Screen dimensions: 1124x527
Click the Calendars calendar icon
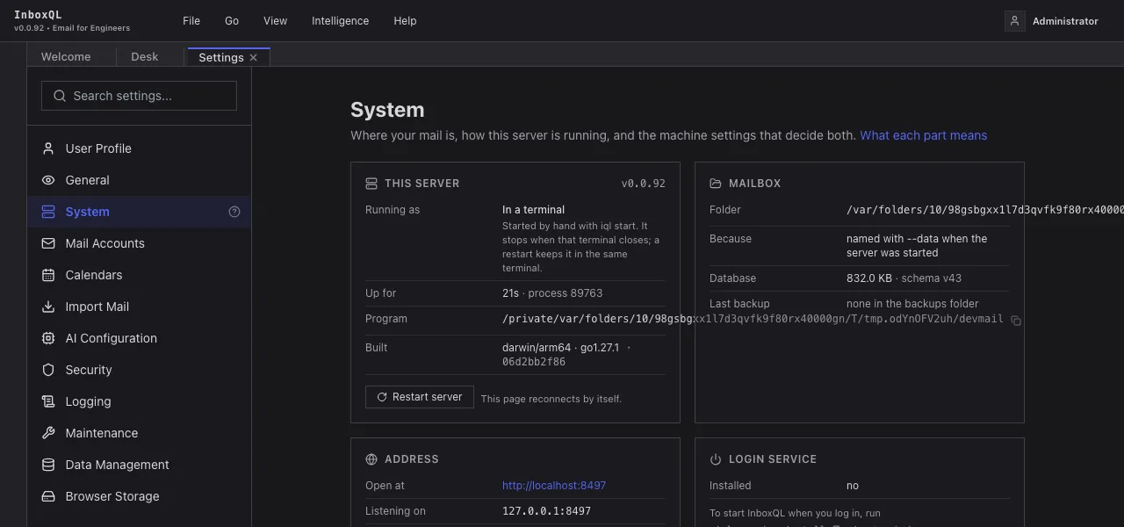(48, 275)
